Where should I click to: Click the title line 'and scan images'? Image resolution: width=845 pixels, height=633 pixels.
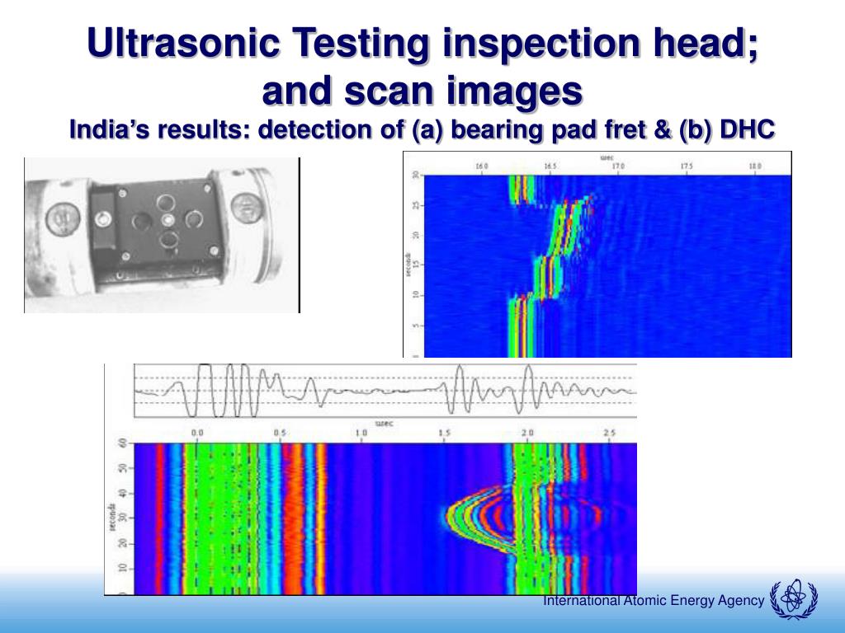[x=422, y=90]
